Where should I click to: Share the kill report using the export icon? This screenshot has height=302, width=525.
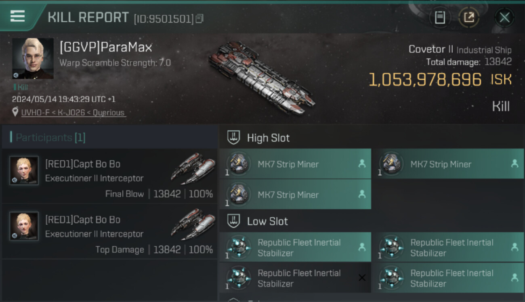pos(468,17)
